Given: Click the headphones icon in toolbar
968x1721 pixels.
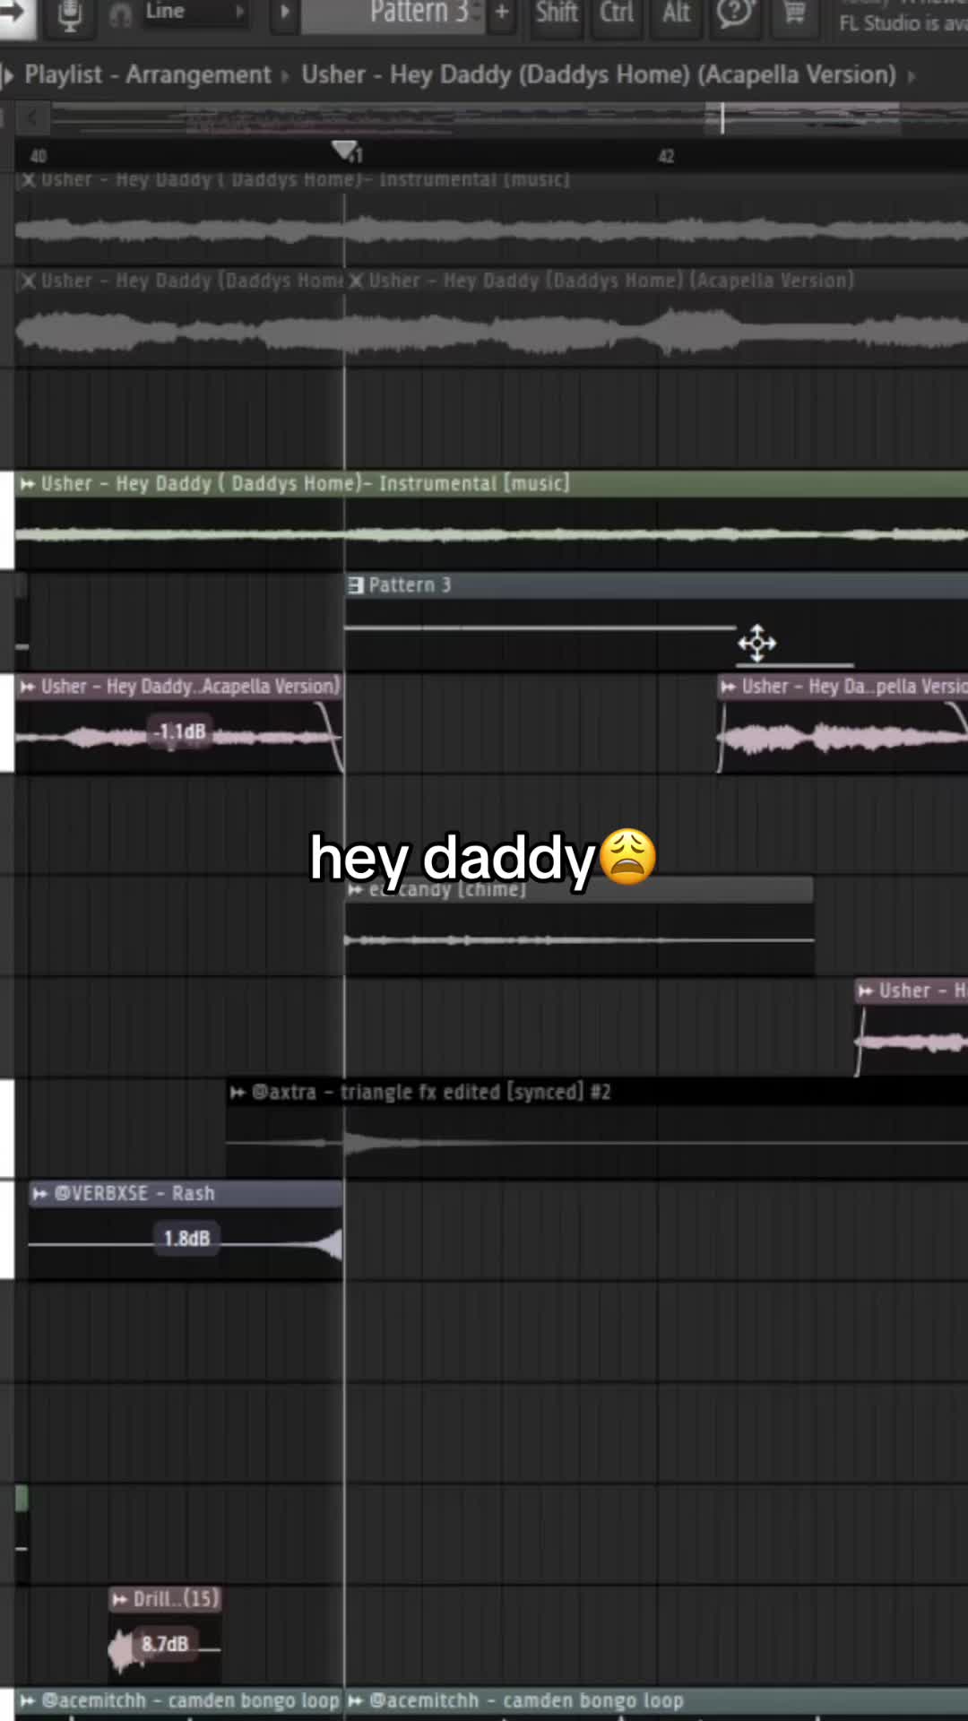Looking at the screenshot, I should coord(121,15).
